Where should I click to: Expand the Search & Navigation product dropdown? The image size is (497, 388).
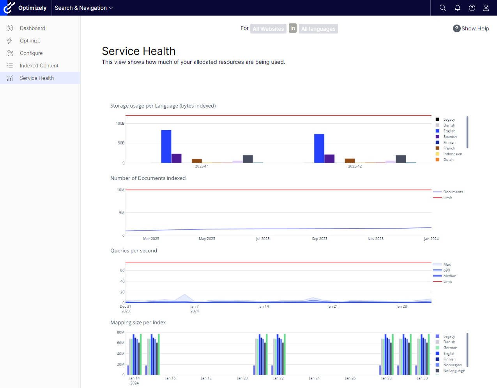[x=83, y=8]
